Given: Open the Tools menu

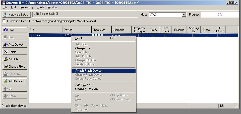Looking at the screenshot, I should [x=40, y=7].
